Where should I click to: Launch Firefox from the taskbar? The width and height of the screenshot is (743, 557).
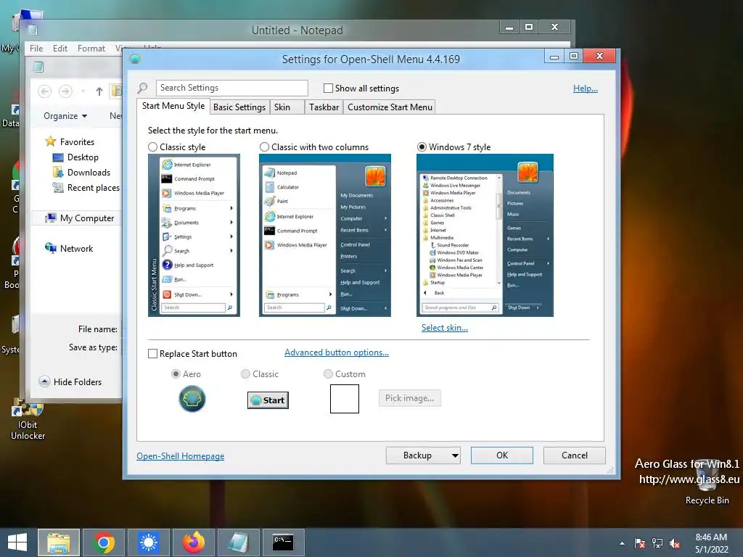(x=194, y=542)
